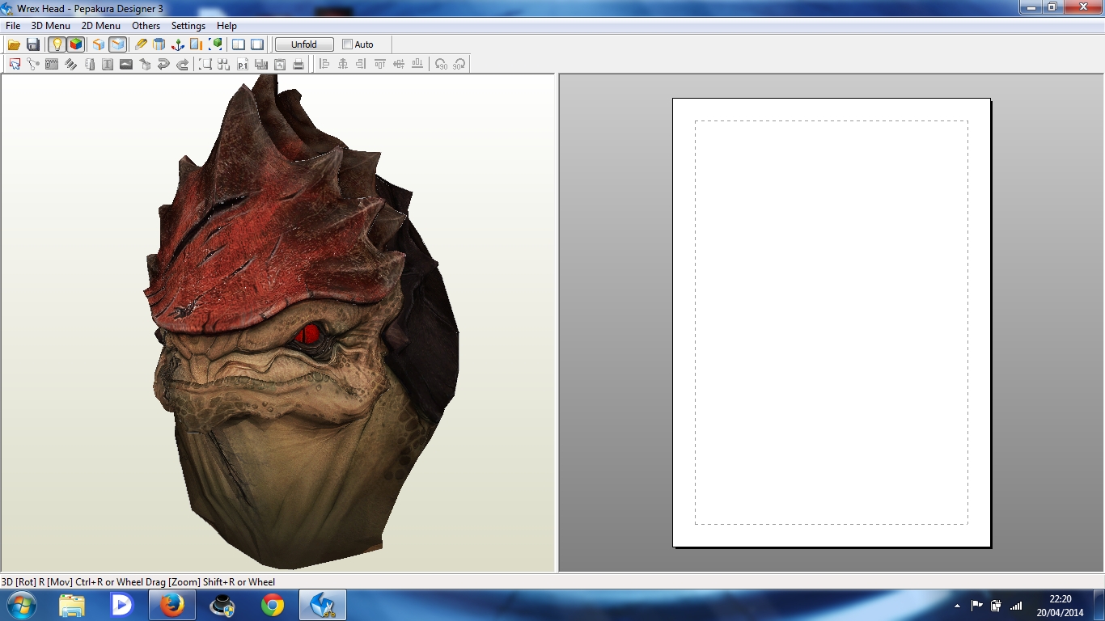1105x621 pixels.
Task: Click the undo curved arrow icon
Action: click(x=163, y=64)
